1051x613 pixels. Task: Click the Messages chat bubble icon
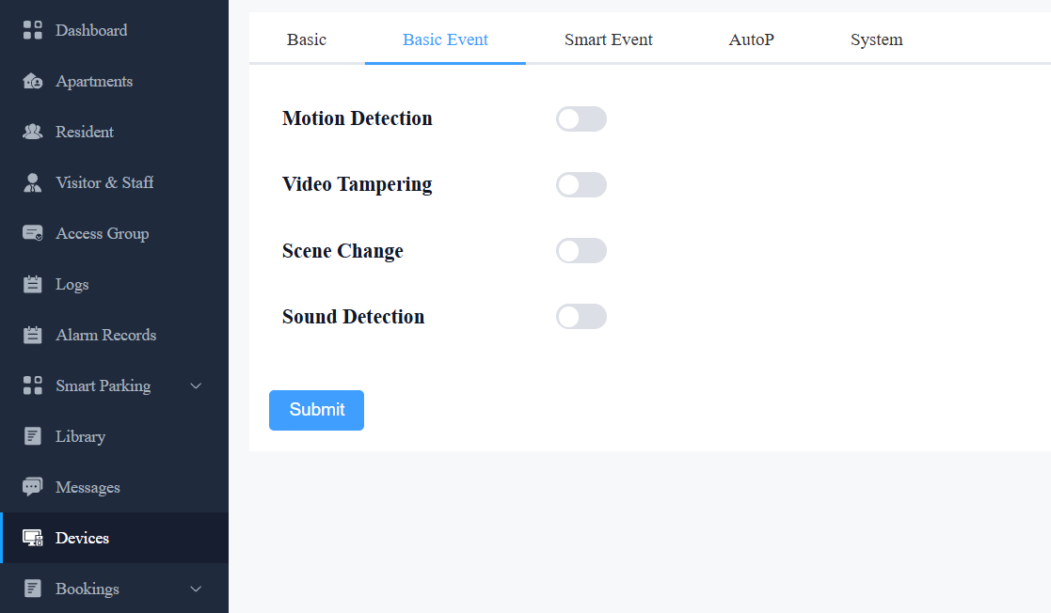(32, 487)
